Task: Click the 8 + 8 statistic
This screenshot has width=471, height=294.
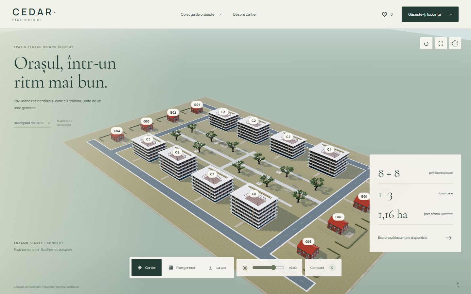Action: (x=389, y=173)
